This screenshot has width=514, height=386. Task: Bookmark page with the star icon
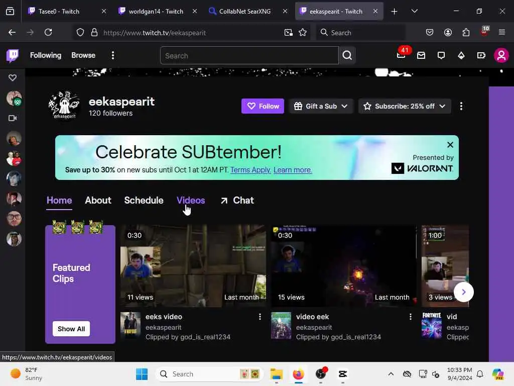(x=303, y=33)
